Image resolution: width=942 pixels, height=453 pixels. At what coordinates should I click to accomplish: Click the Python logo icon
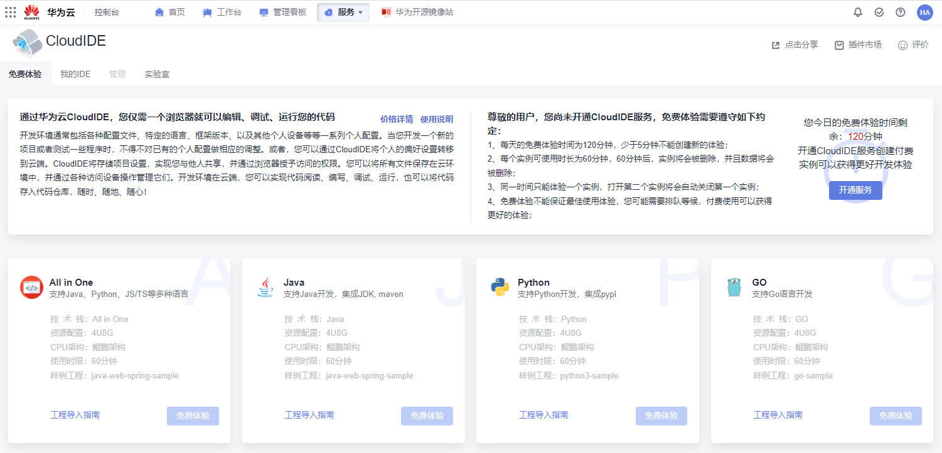pos(500,288)
